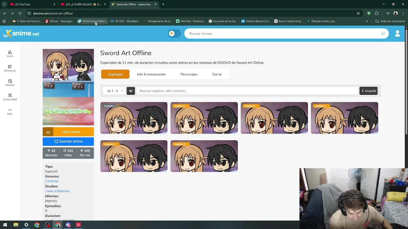Toggle the eye visibility button

131,91
